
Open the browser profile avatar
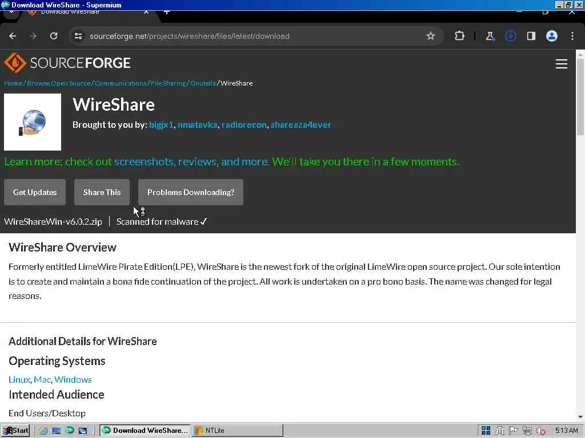pyautogui.click(x=552, y=36)
